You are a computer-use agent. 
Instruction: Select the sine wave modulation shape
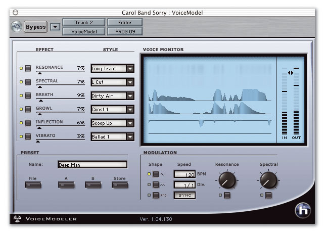[156, 174]
